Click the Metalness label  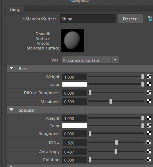click(50, 102)
